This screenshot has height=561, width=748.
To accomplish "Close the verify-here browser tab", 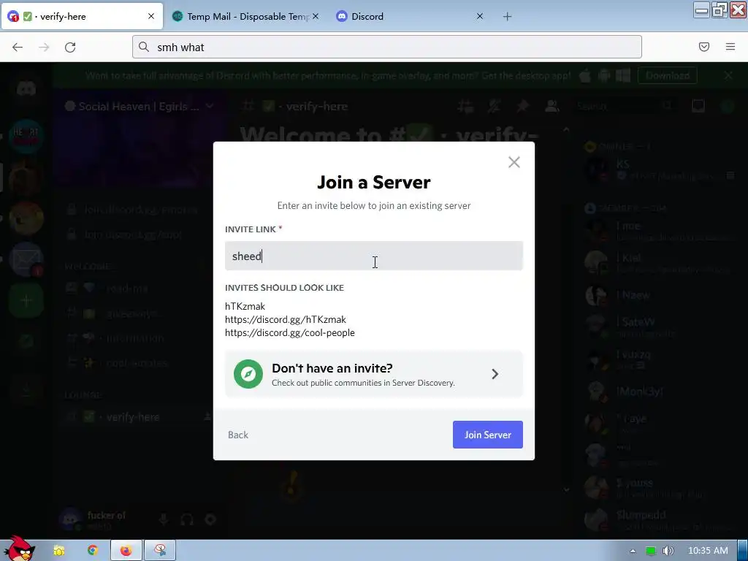I will [151, 16].
